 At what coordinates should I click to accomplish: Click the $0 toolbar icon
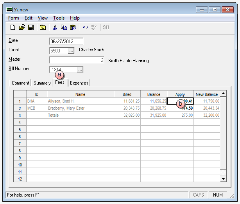(x=106, y=27)
